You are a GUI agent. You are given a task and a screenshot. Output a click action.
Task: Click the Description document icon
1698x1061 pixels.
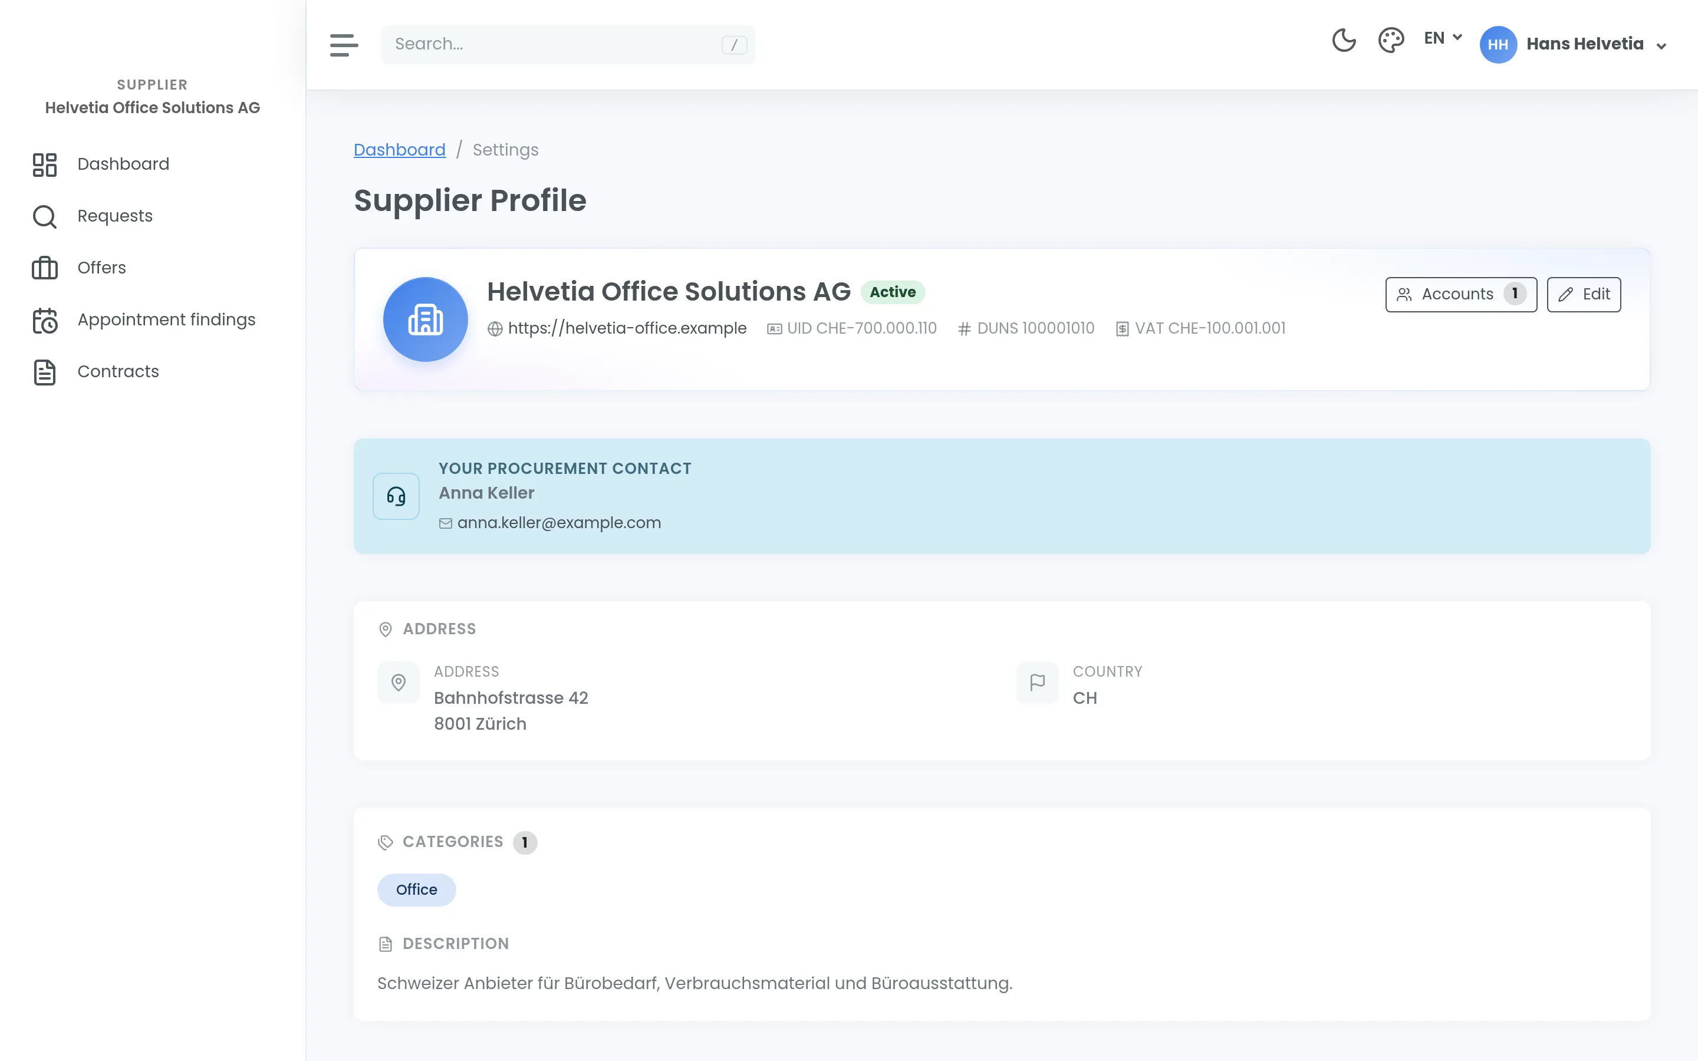pyautogui.click(x=385, y=944)
